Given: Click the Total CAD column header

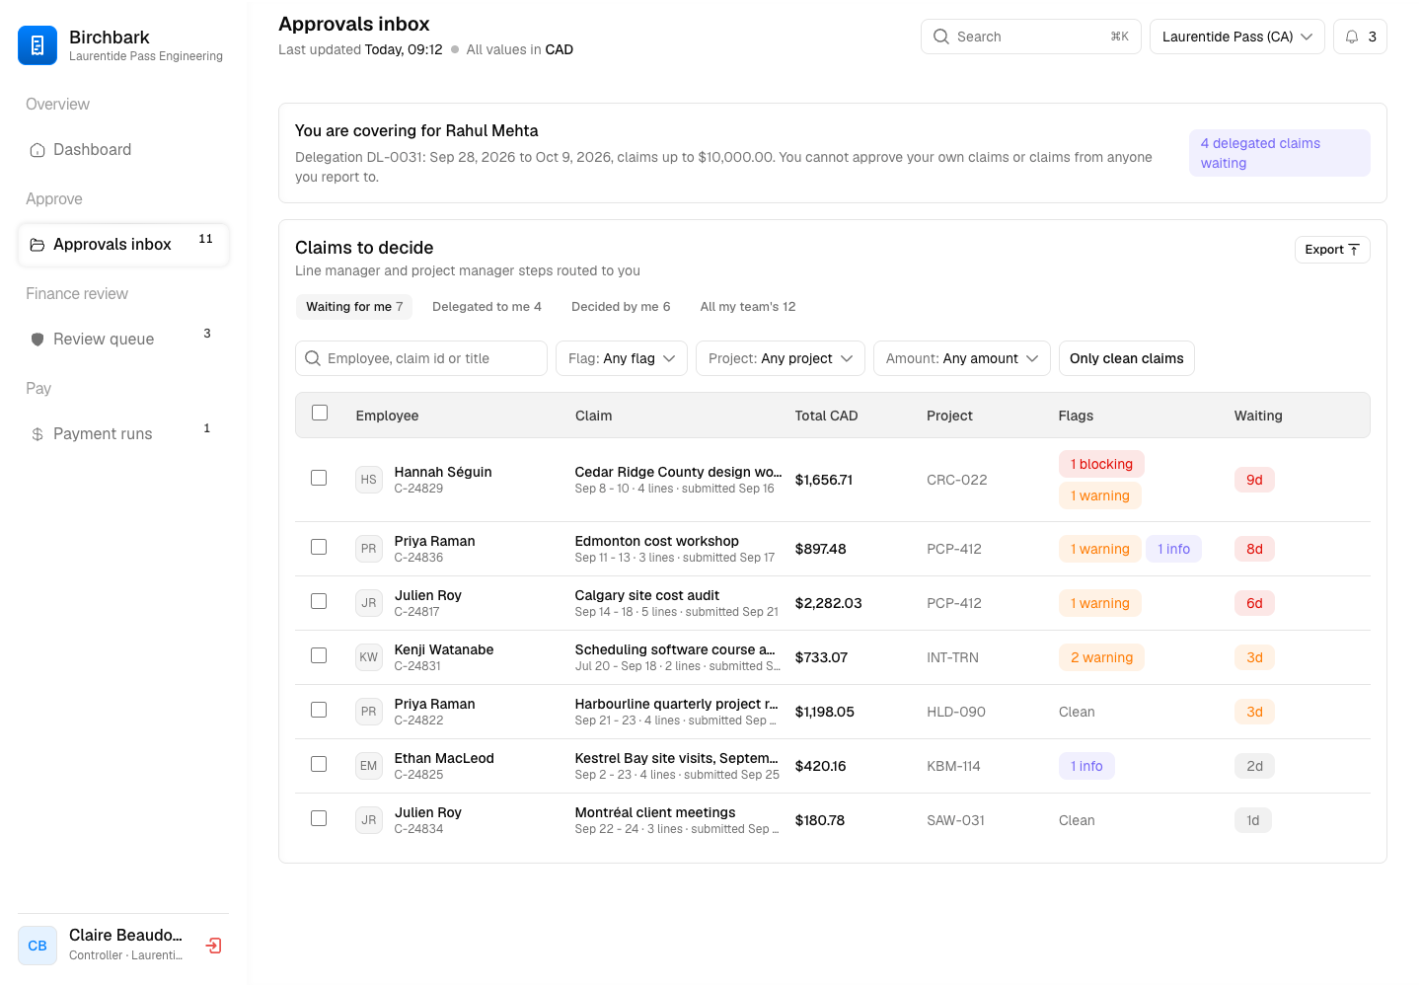Looking at the screenshot, I should click(x=826, y=416).
